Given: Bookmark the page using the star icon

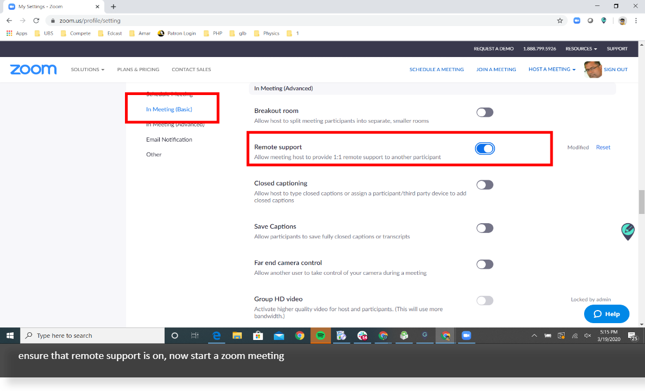Looking at the screenshot, I should point(560,20).
